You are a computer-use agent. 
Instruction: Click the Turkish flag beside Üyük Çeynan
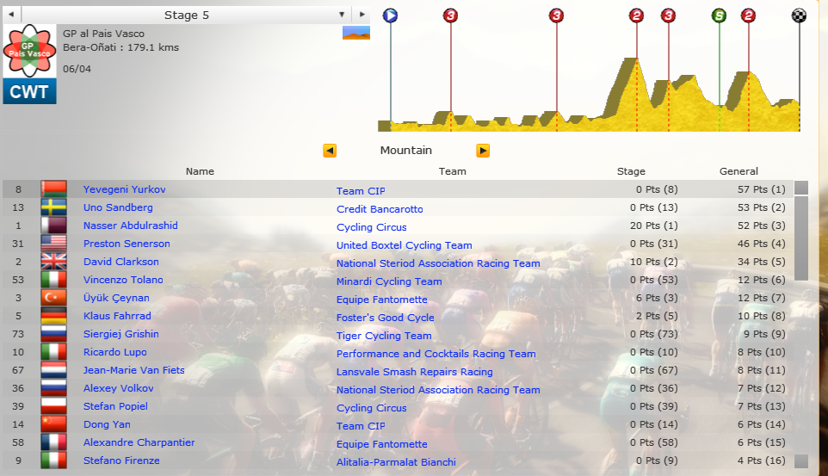coord(54,298)
